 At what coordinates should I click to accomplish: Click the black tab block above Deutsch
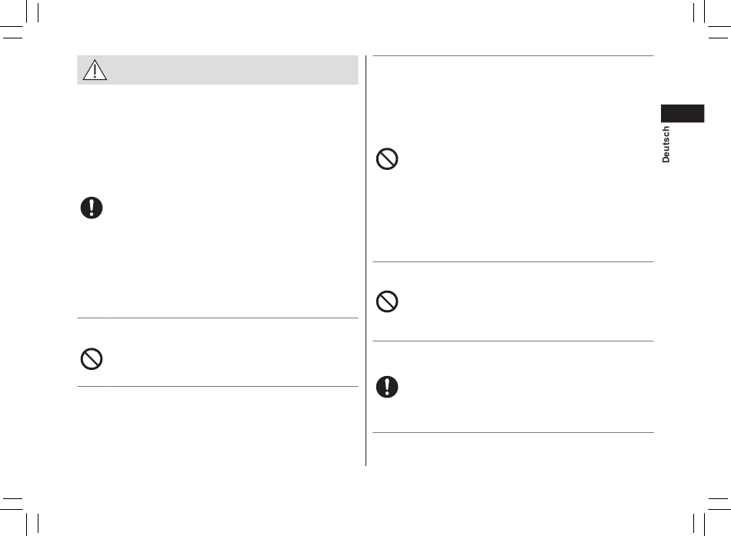(x=683, y=113)
